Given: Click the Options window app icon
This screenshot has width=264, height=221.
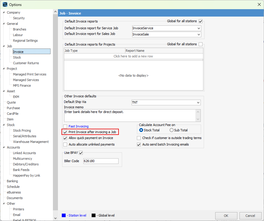Looking at the screenshot, I should (x=5, y=4).
